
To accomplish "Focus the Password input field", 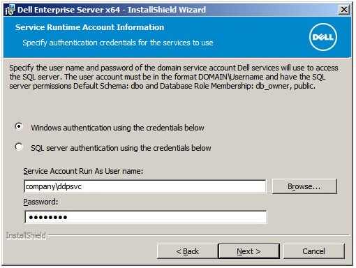I will pyautogui.click(x=146, y=217).
